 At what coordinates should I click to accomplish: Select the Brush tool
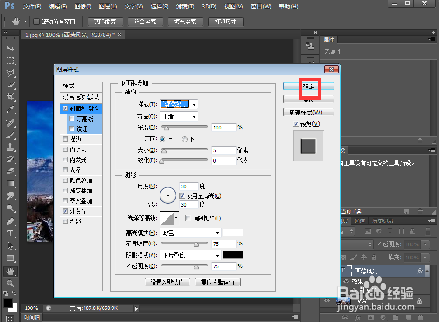pyautogui.click(x=10, y=133)
